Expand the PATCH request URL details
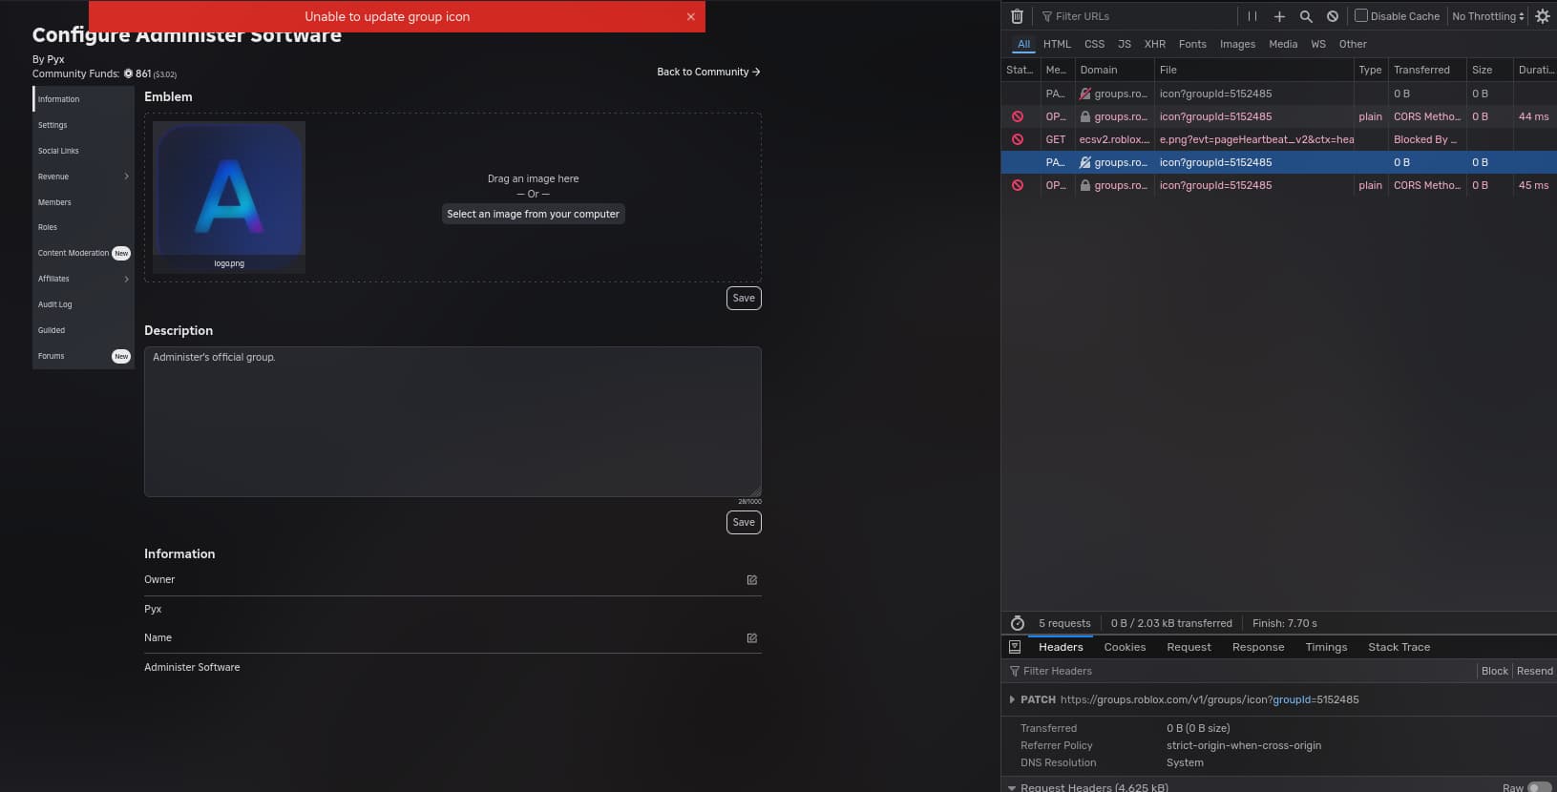 pyautogui.click(x=1012, y=699)
